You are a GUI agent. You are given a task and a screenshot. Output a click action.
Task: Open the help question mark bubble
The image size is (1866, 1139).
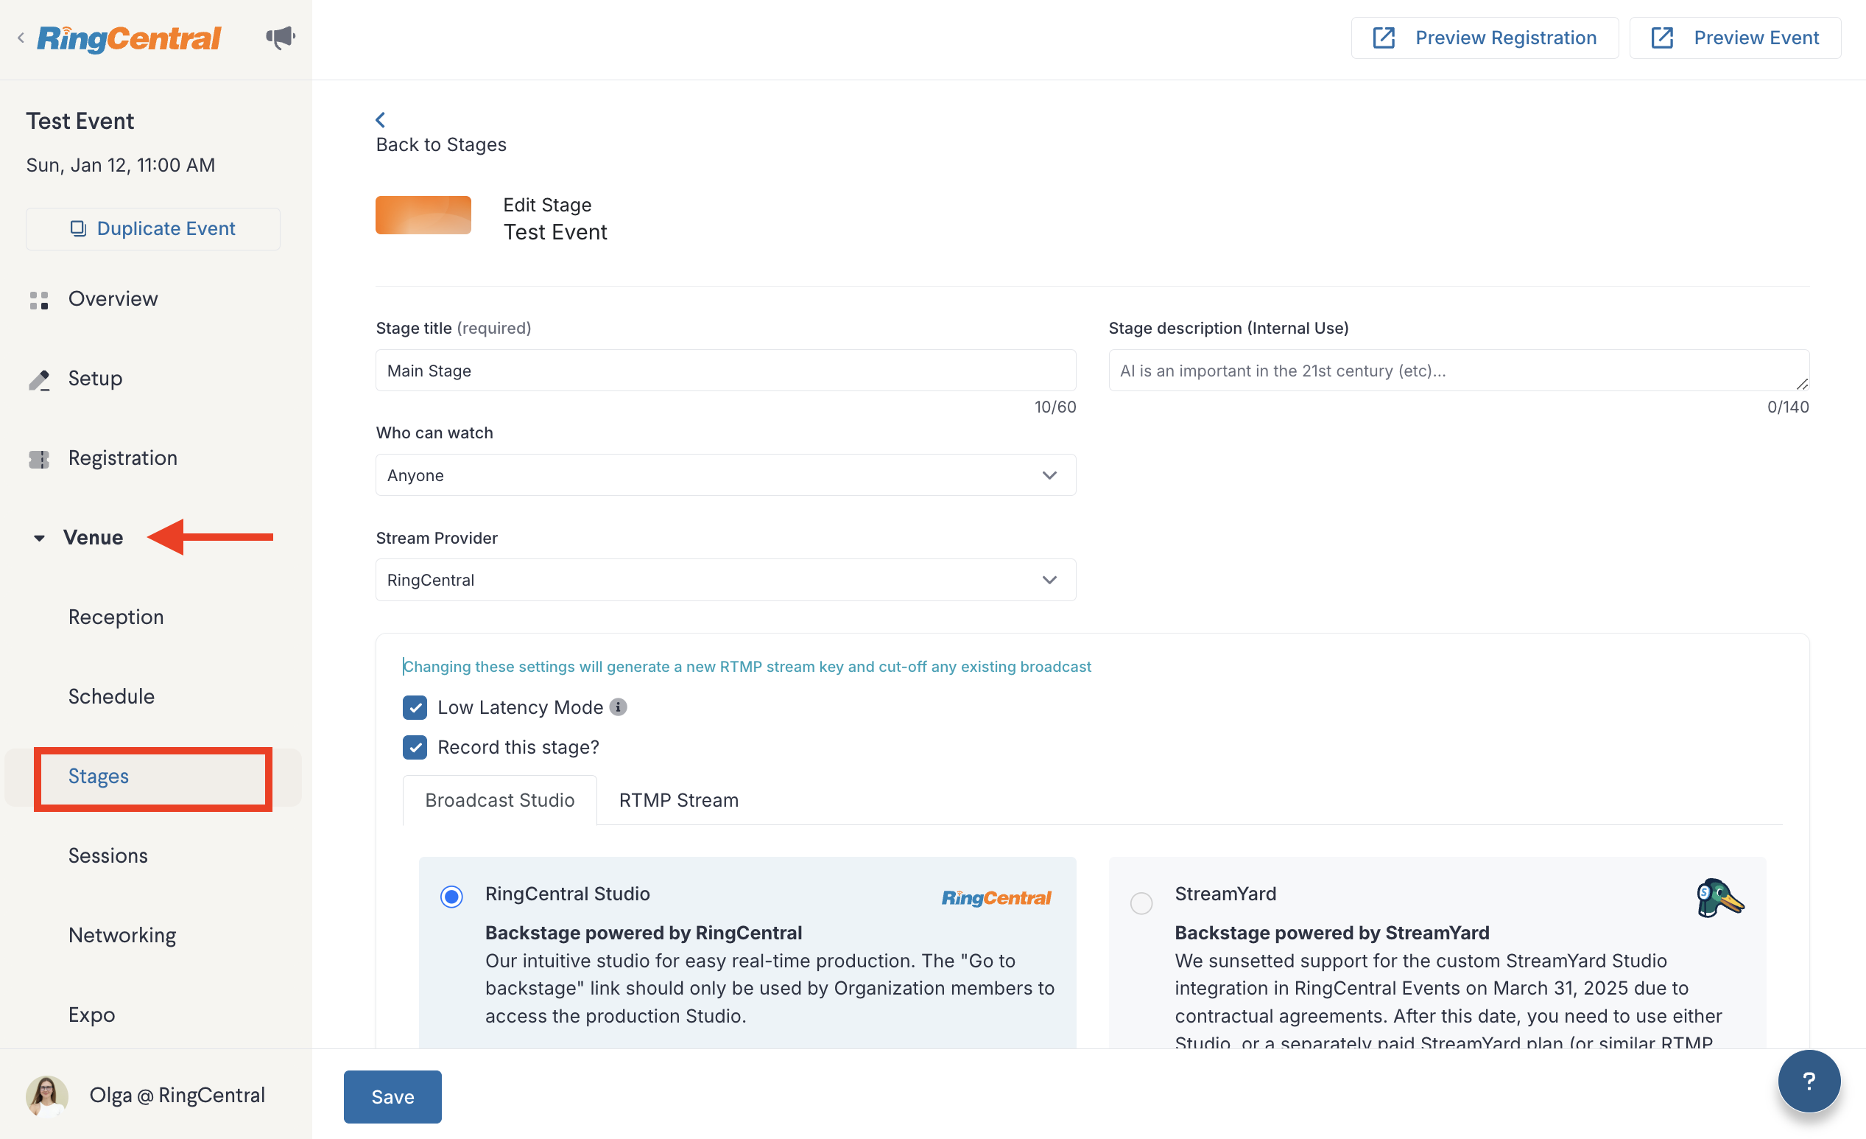[x=1809, y=1081]
